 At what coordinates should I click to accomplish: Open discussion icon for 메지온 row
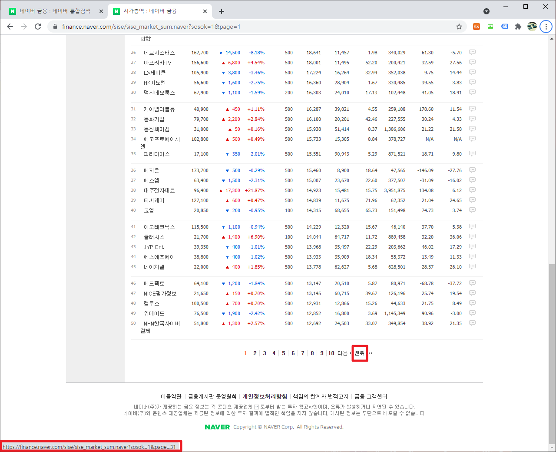click(x=472, y=170)
